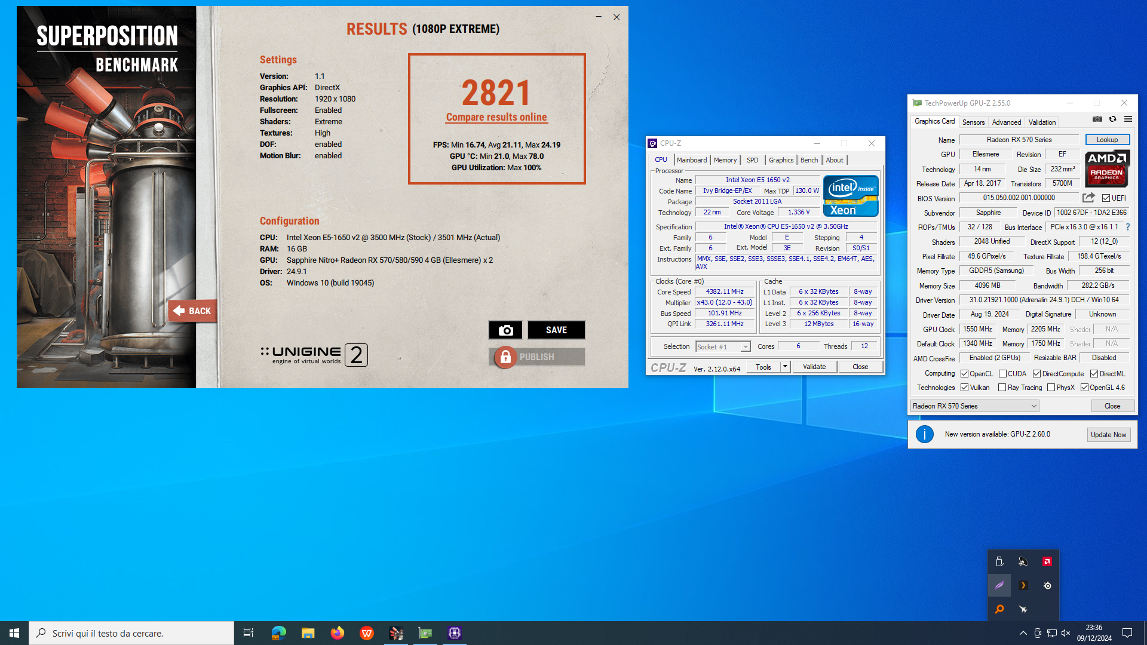Switch to the Graphics tab in CPU-Z
Viewport: 1147px width, 645px height.
781,160
